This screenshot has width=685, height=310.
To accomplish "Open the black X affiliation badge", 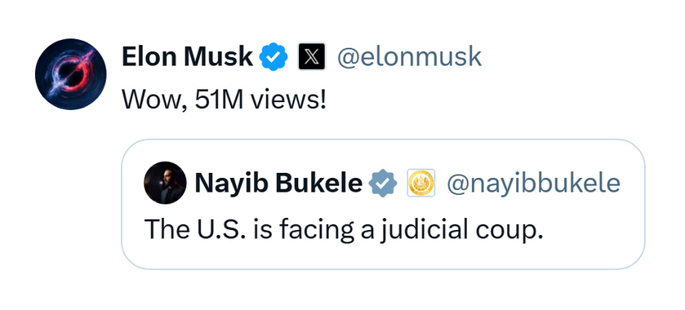I will [312, 57].
